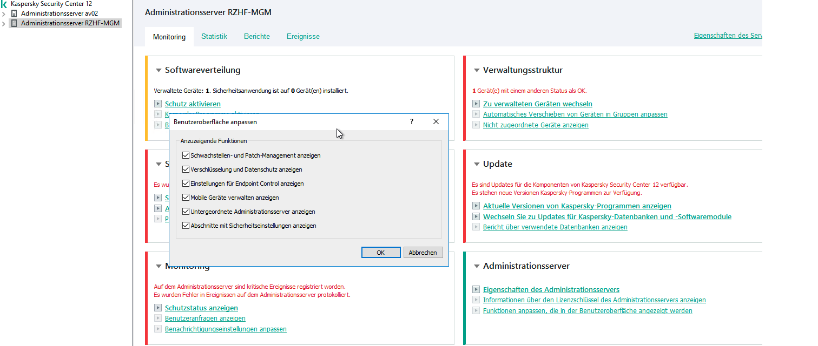This screenshot has width=818, height=346.
Task: Collapse the Administrationsserver section triangle
Action: click(x=477, y=266)
